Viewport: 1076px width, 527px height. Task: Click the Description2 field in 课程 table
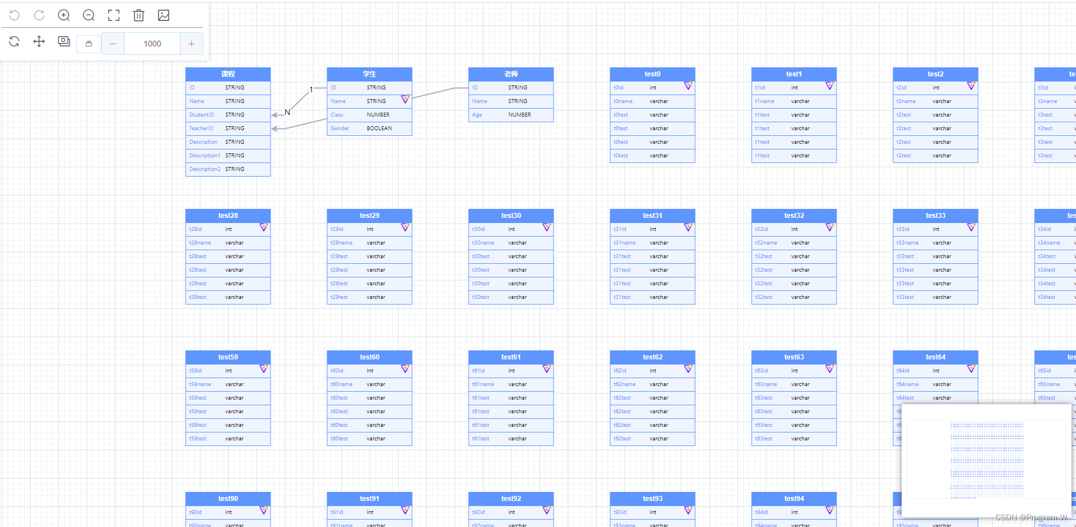pos(228,169)
